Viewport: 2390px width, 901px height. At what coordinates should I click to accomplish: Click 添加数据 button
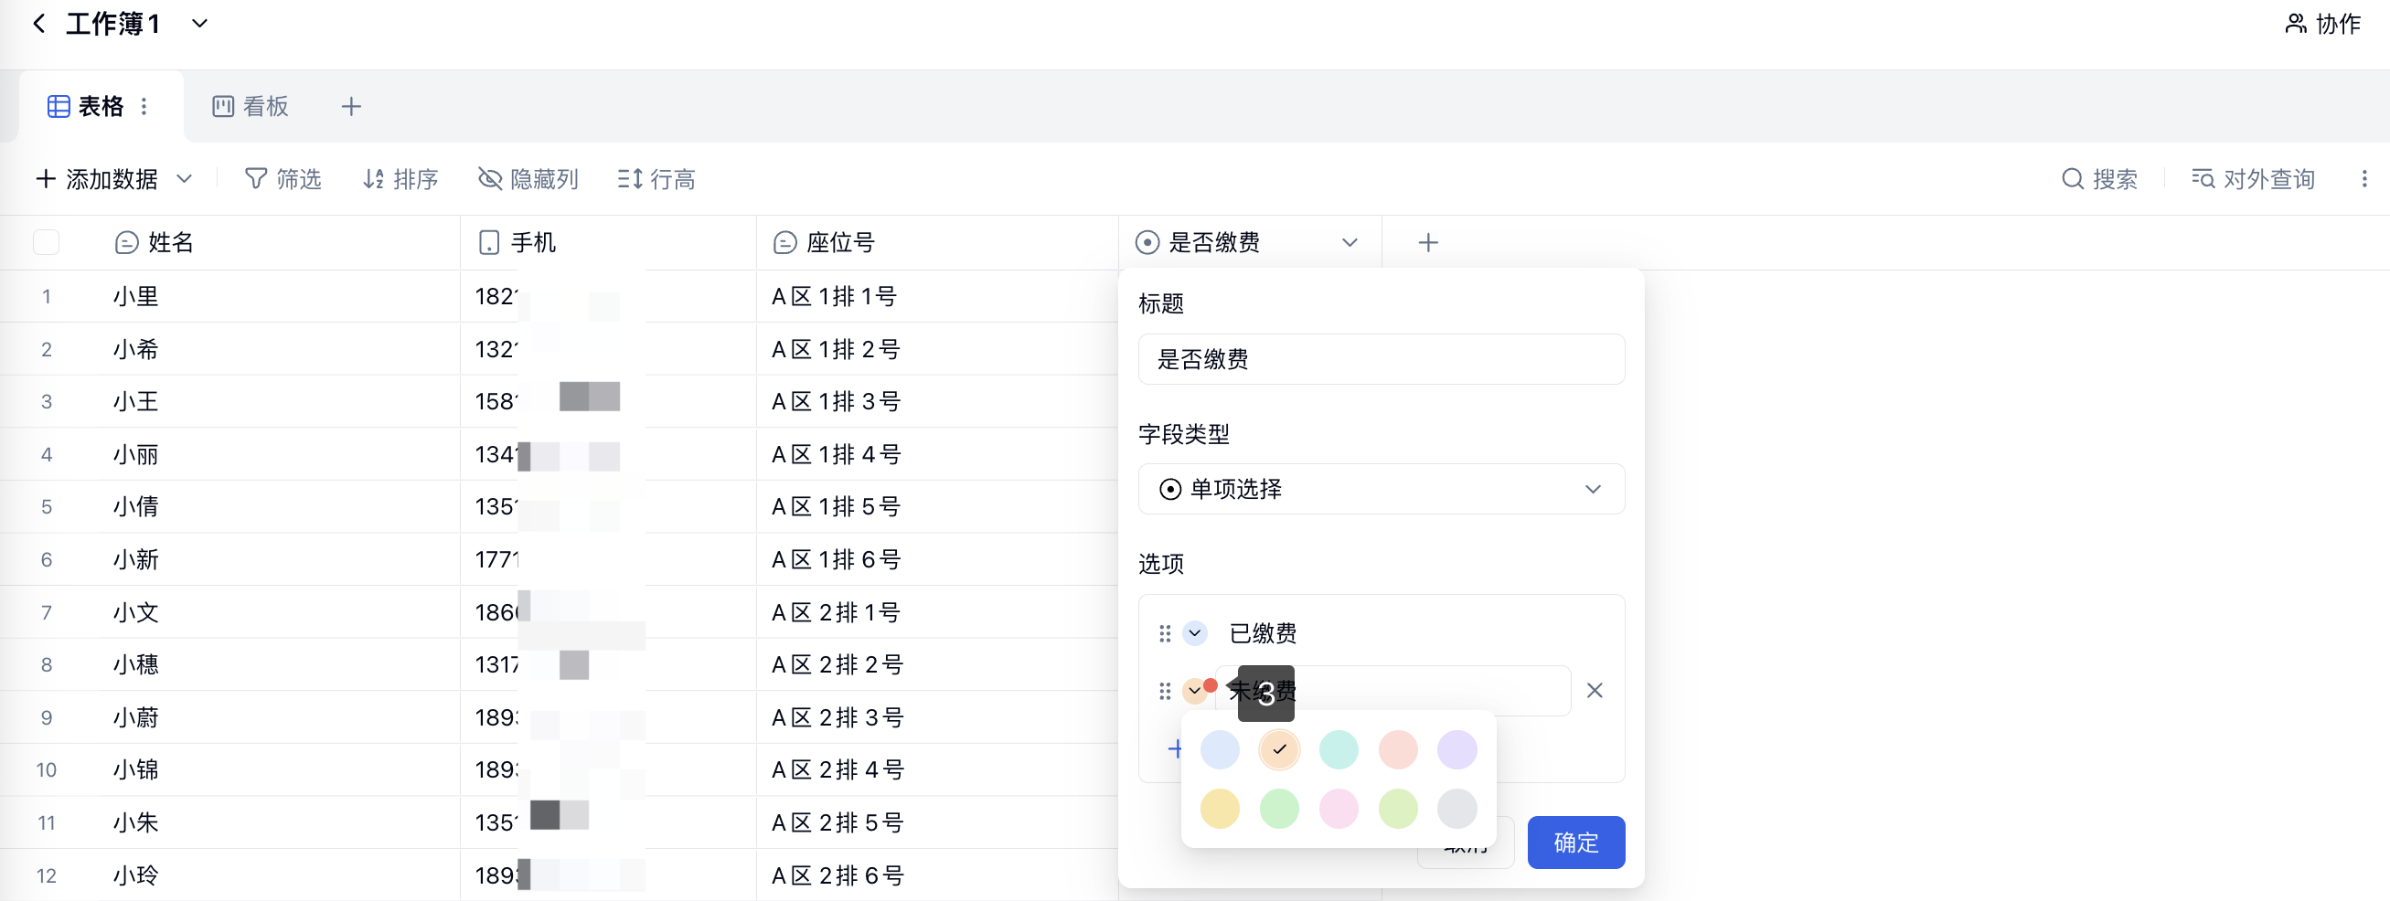point(97,179)
